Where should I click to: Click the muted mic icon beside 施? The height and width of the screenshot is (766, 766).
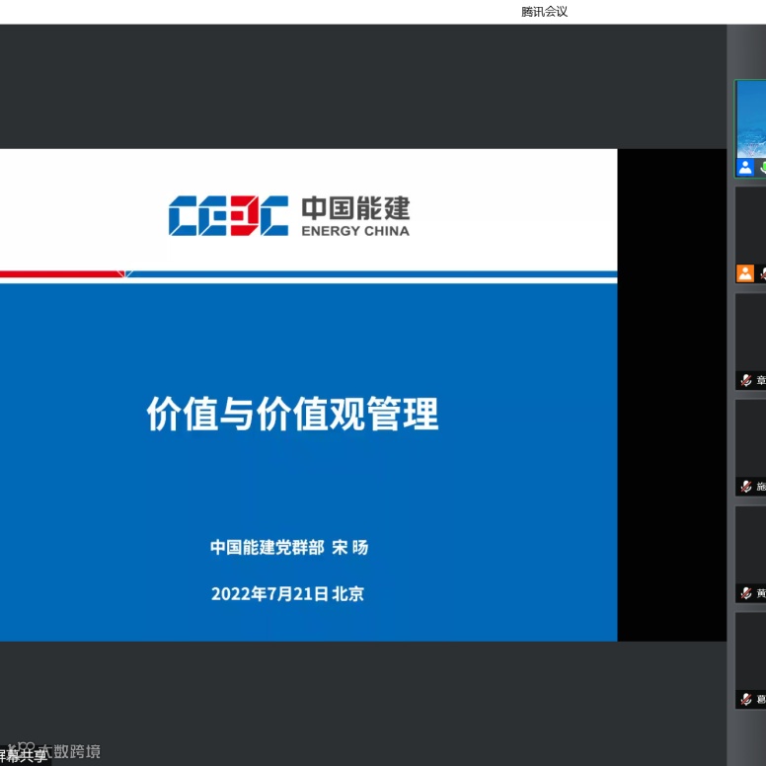[746, 487]
